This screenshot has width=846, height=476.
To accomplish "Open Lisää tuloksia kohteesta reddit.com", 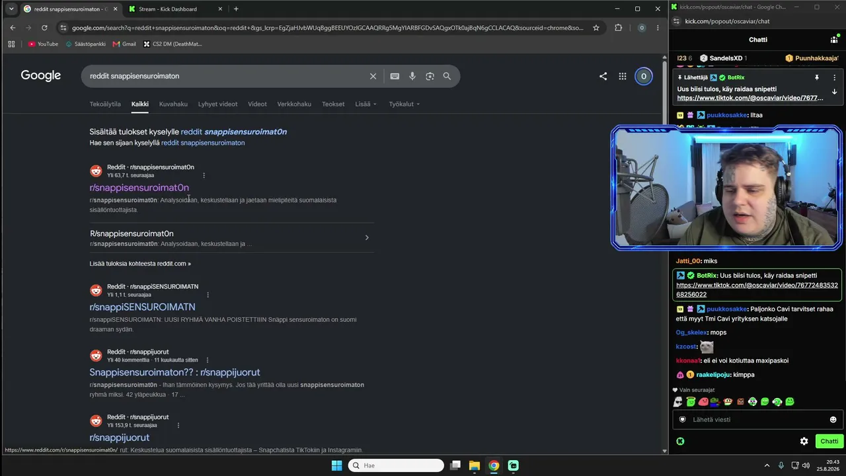I will click(140, 264).
